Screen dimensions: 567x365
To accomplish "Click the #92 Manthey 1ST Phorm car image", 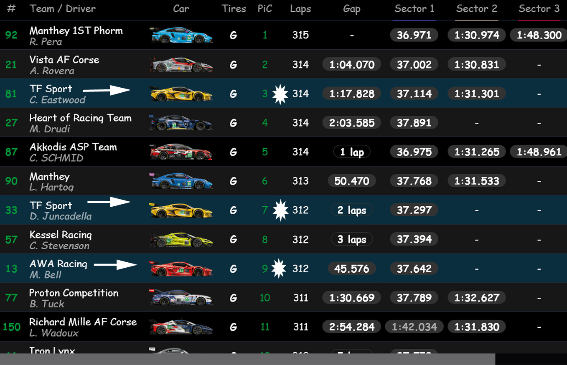I will (x=181, y=35).
